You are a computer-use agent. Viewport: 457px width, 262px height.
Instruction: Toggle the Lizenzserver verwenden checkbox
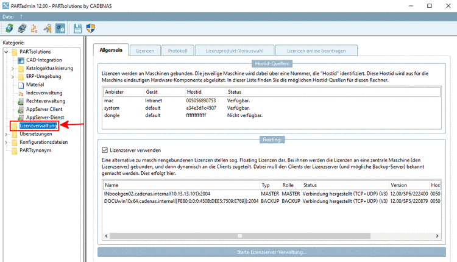[105, 150]
